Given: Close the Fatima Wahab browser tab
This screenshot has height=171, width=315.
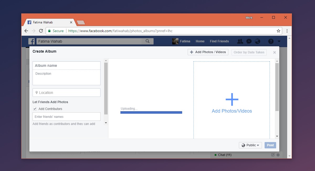Looking at the screenshot, I should 71,22.
